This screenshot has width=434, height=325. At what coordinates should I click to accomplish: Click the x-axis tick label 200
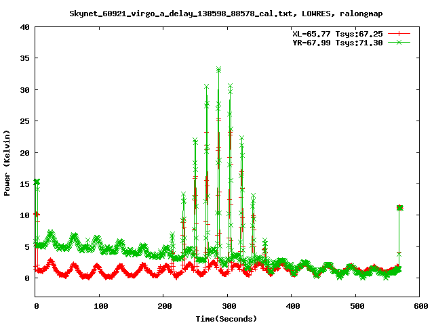[x=164, y=306]
